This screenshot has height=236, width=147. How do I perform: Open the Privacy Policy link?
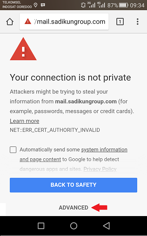coord(100,169)
